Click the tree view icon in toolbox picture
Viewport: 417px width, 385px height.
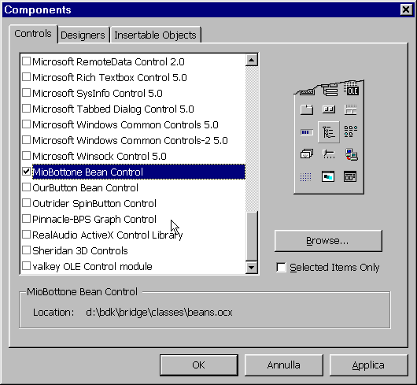coord(329,132)
